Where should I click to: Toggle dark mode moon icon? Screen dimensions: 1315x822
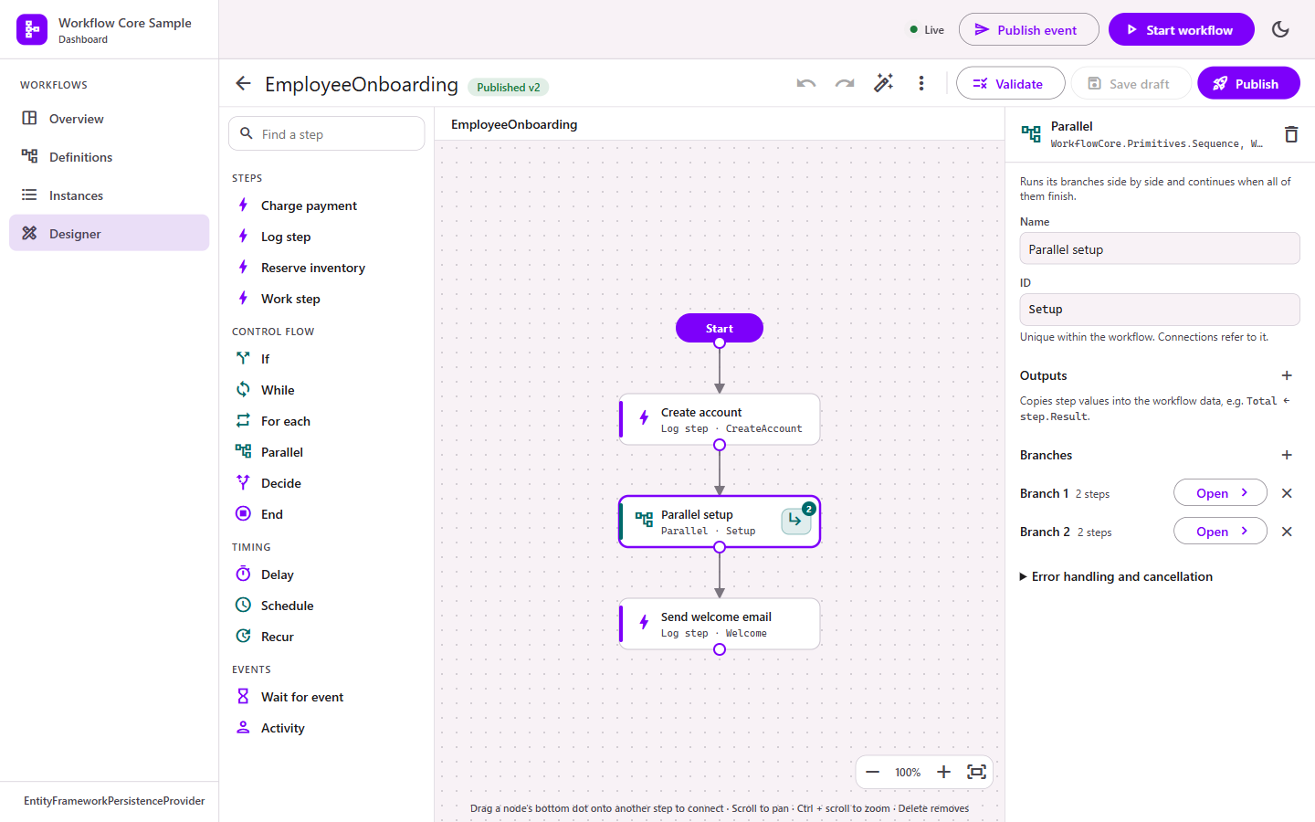click(1280, 29)
